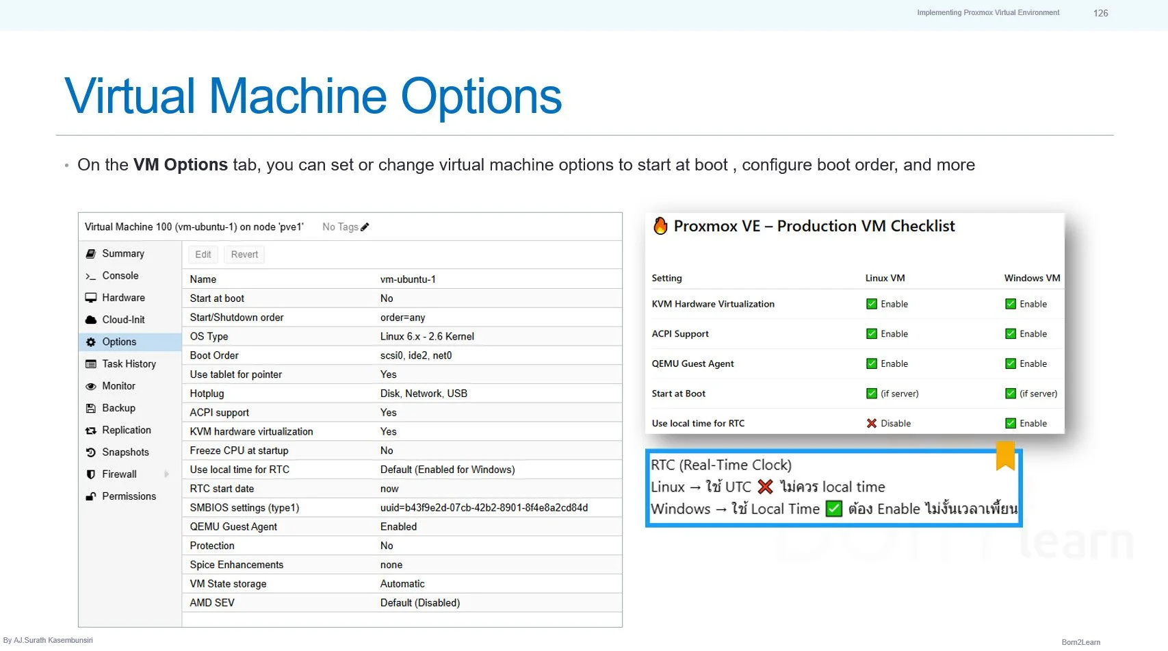The width and height of the screenshot is (1168, 651).
Task: Click the flame icon in Checklist title
Action: click(660, 226)
